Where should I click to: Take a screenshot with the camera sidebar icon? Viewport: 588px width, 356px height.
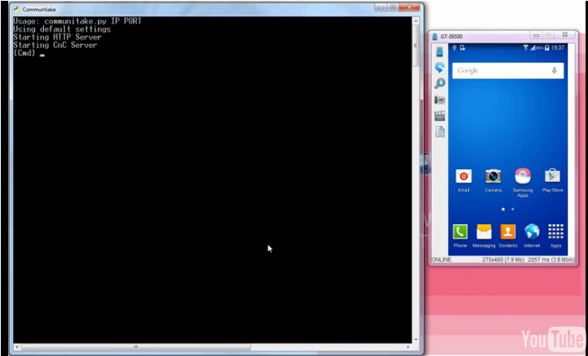(439, 99)
